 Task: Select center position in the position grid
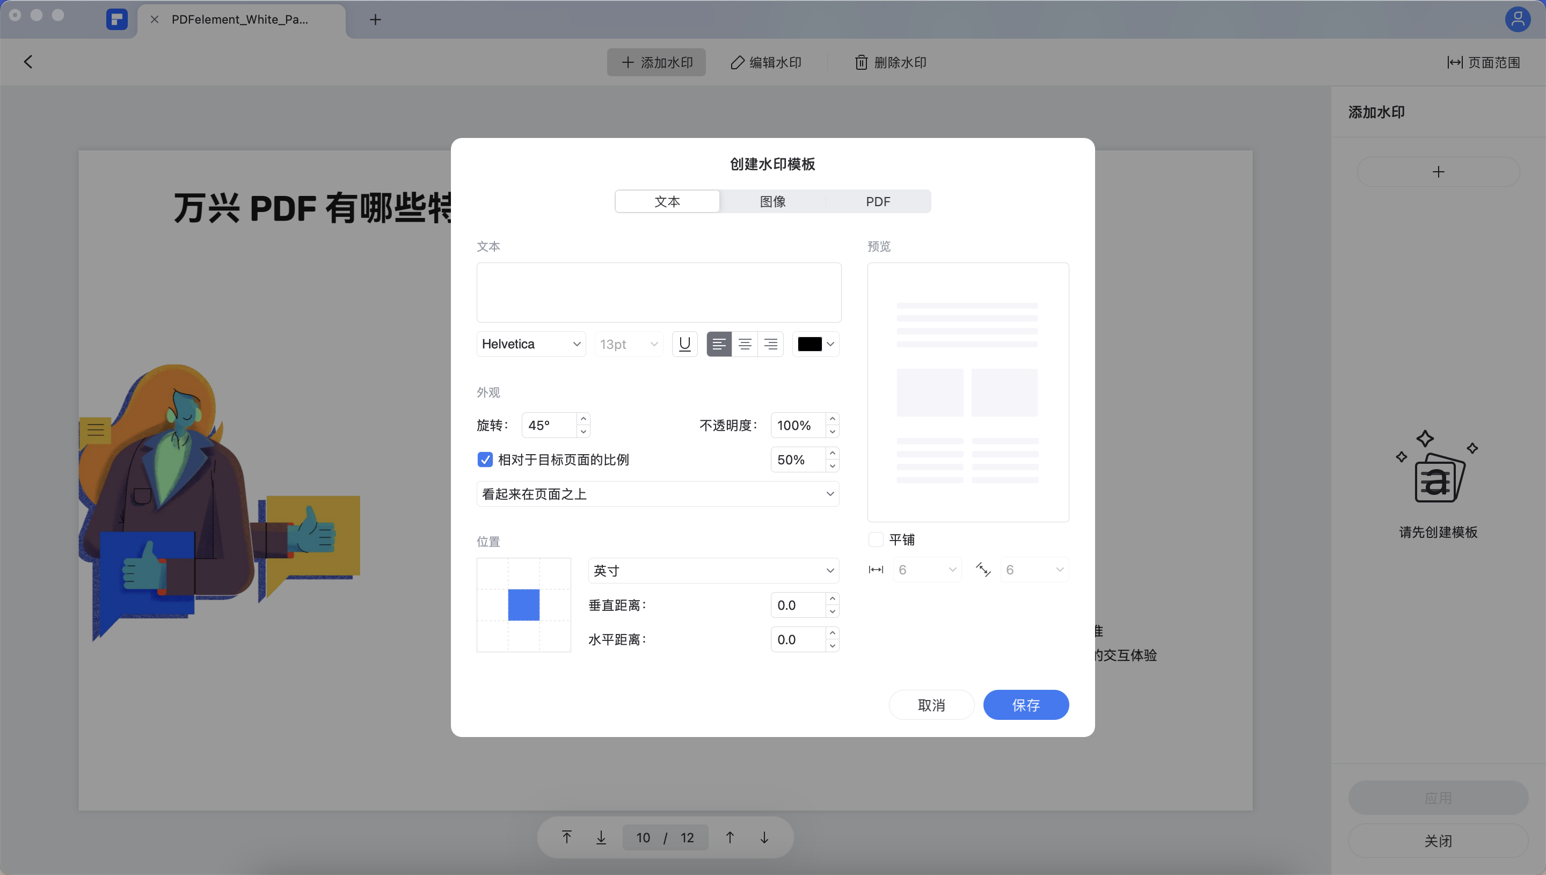[x=523, y=604]
